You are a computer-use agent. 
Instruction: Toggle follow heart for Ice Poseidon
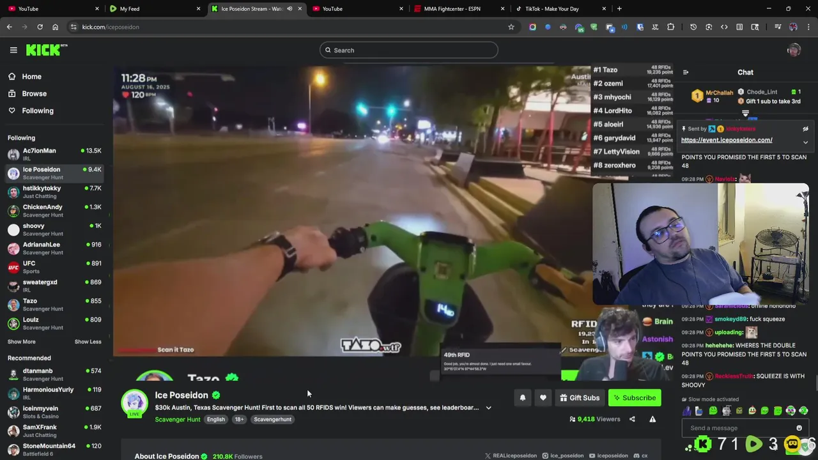point(543,398)
